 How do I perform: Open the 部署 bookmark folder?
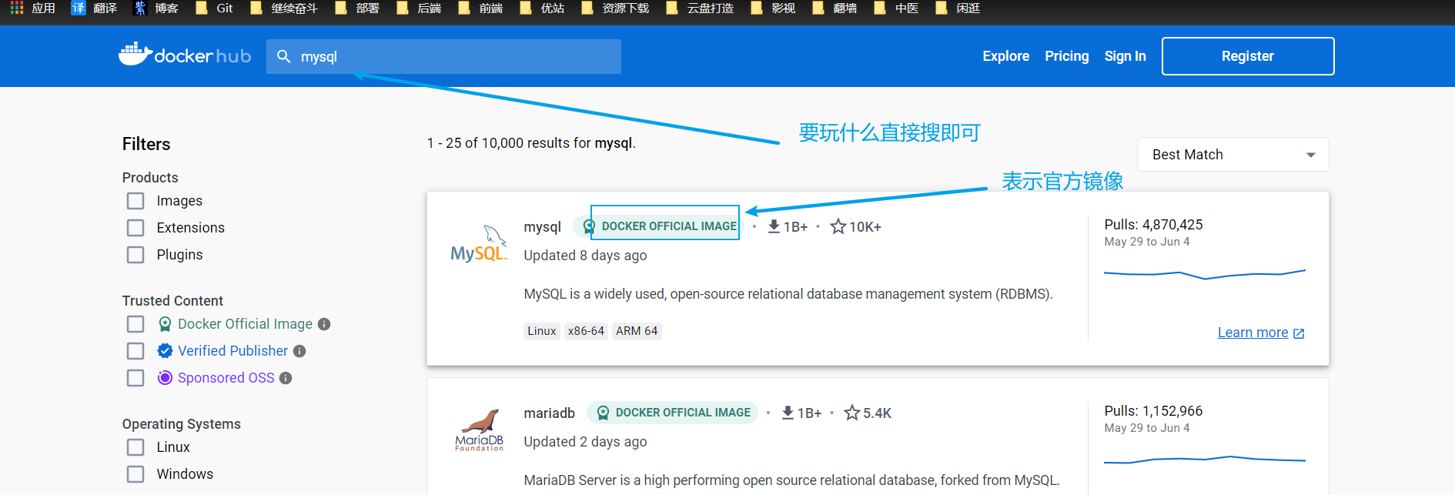[x=356, y=8]
